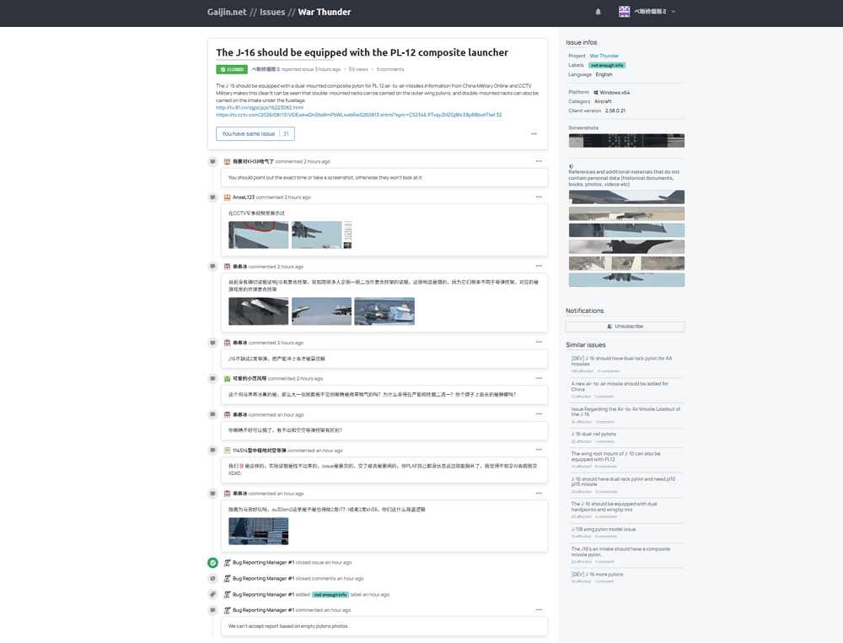
Task: Open fifth reference image in sidebar
Action: click(x=626, y=263)
